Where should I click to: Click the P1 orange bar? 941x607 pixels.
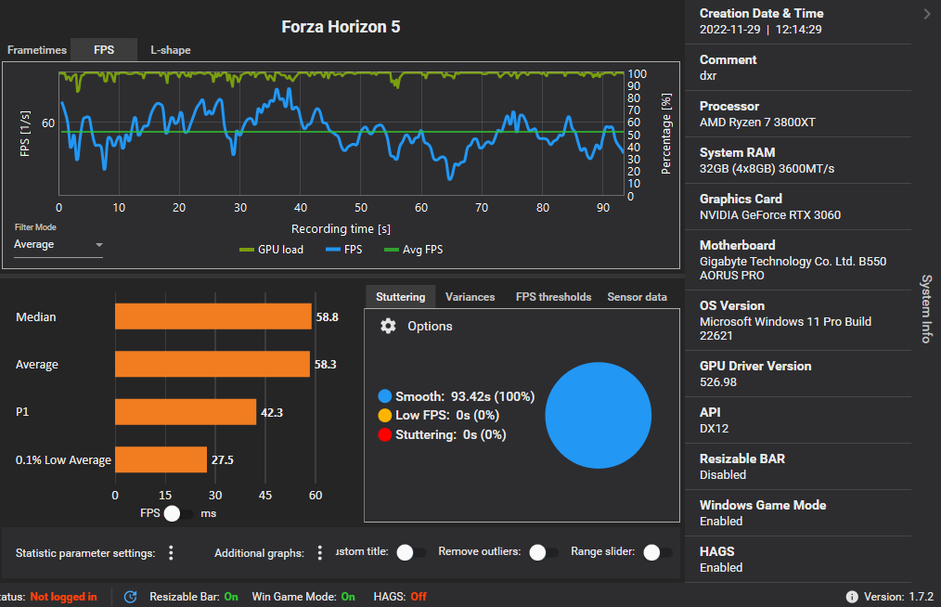(186, 412)
